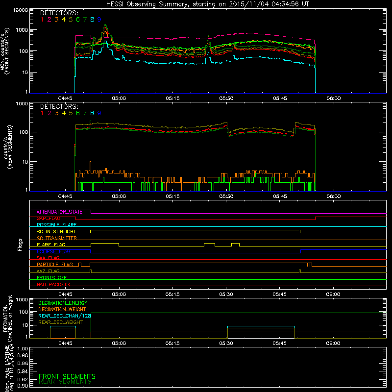Click the BAD_PACKETS flag label
Image resolution: width=392 pixels, height=392 pixels.
(53, 285)
